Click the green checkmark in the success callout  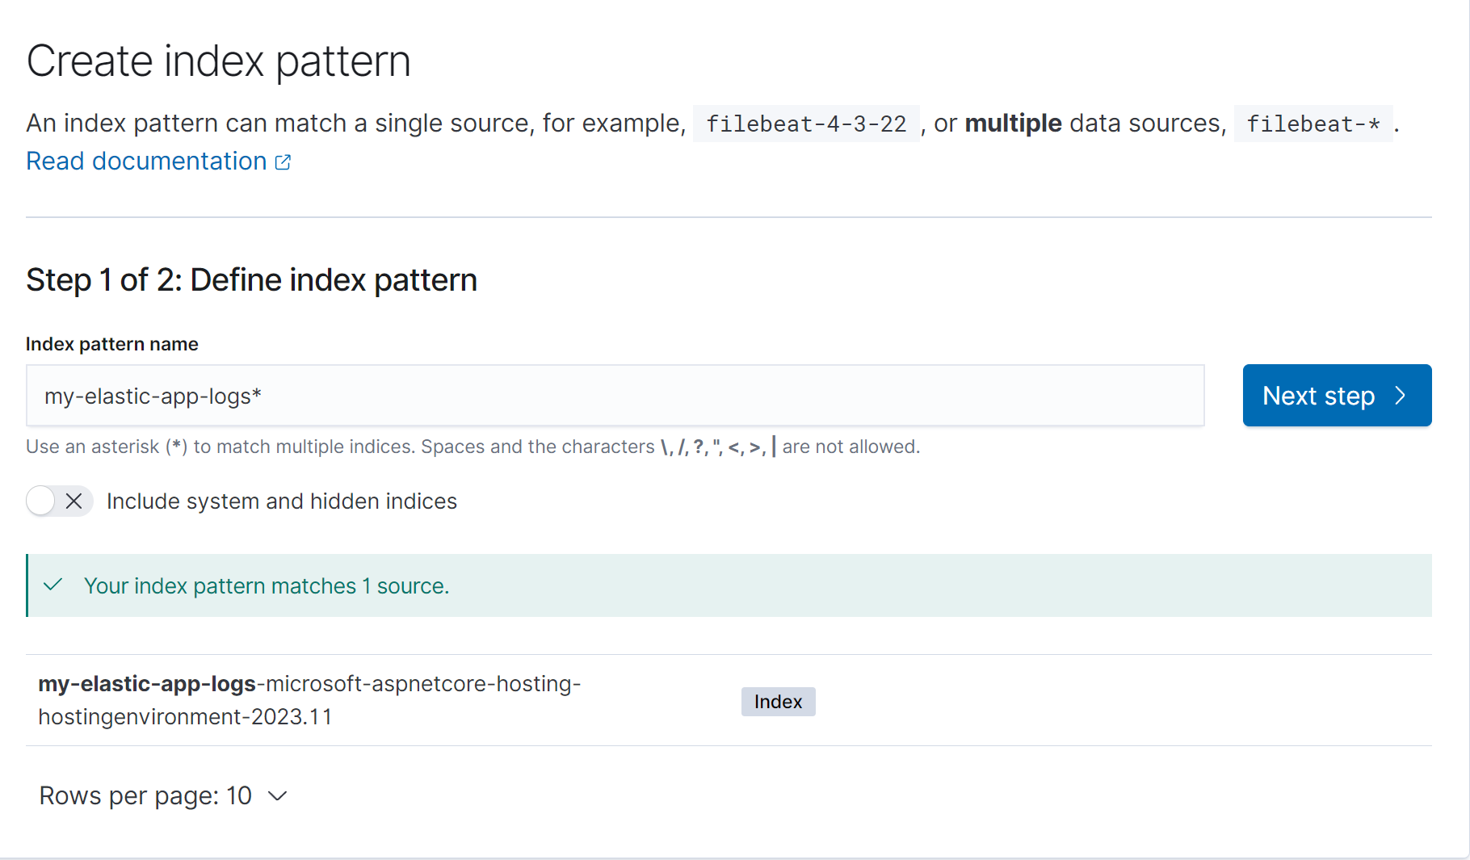[53, 585]
